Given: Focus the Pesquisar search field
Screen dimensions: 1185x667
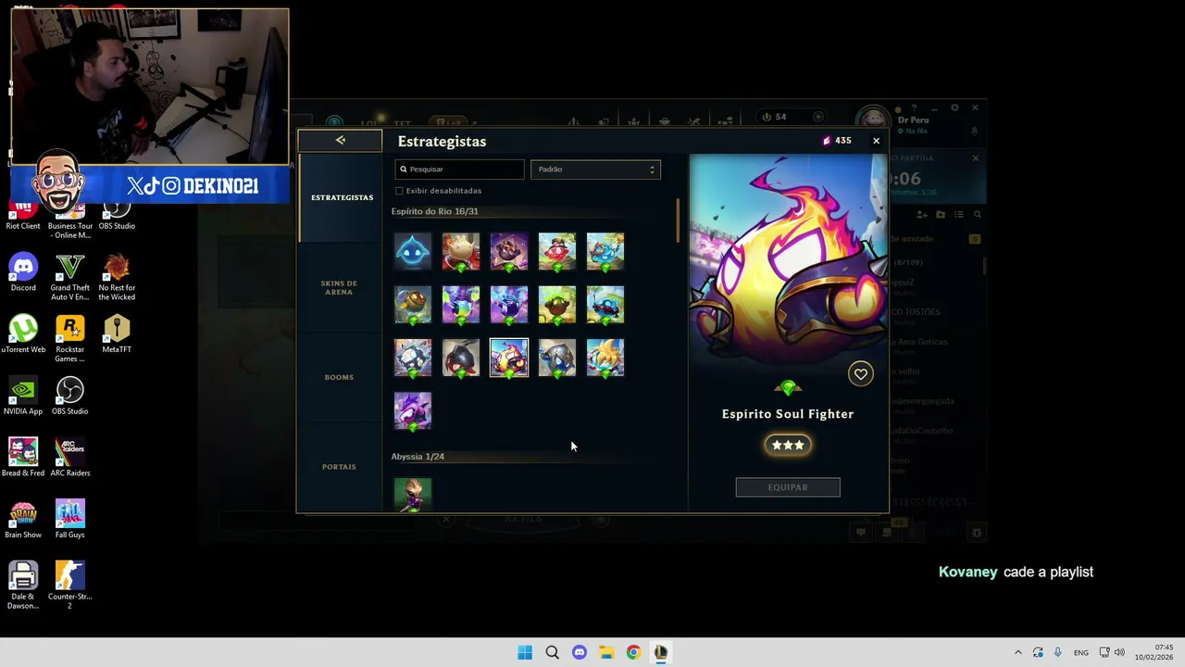Looking at the screenshot, I should (459, 170).
